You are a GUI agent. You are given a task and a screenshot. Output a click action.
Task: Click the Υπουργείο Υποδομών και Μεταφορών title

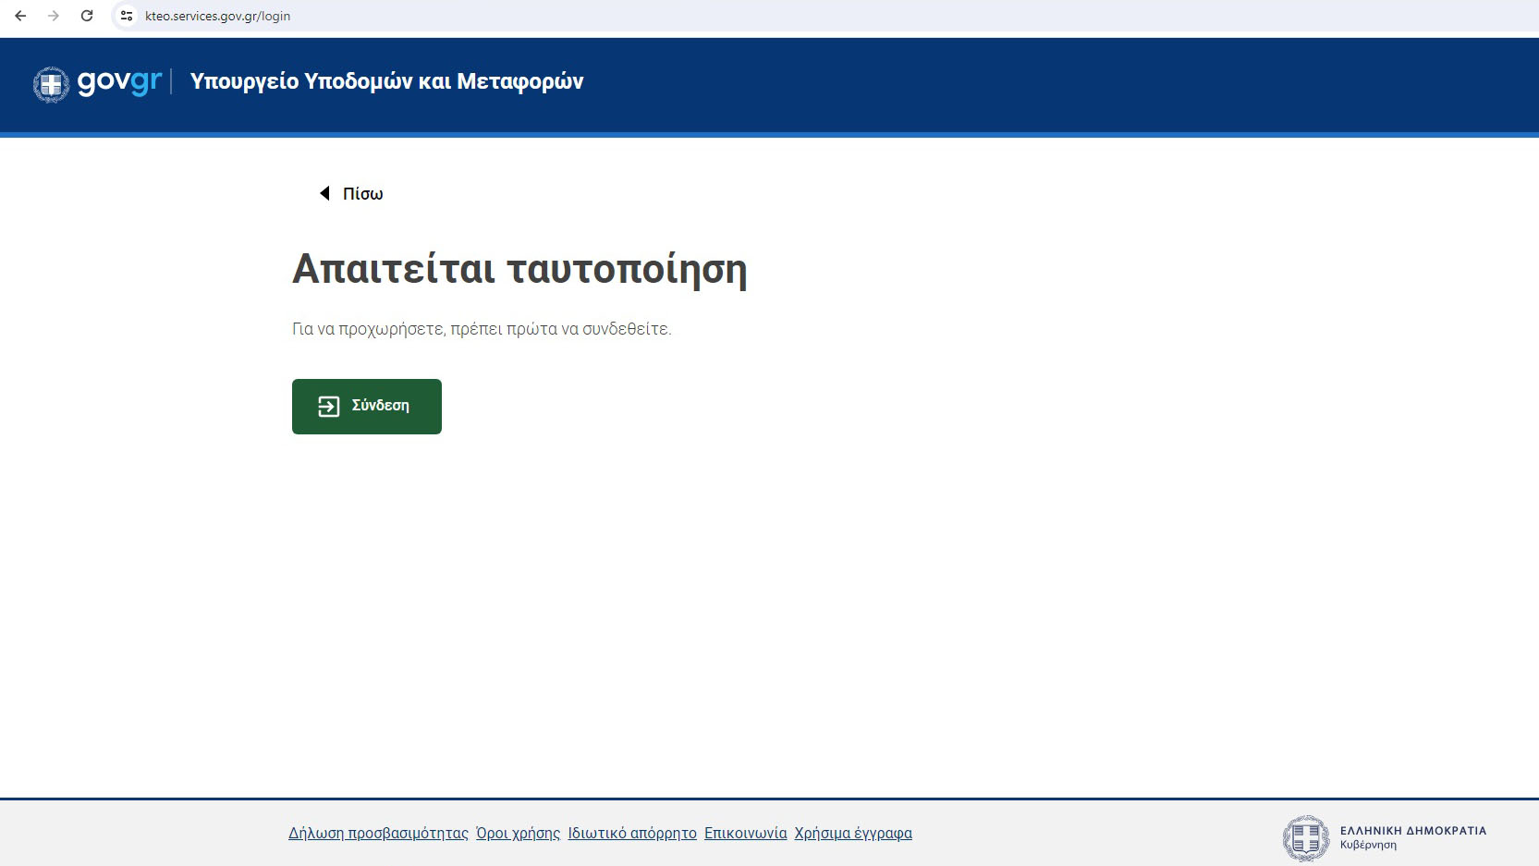tap(386, 81)
